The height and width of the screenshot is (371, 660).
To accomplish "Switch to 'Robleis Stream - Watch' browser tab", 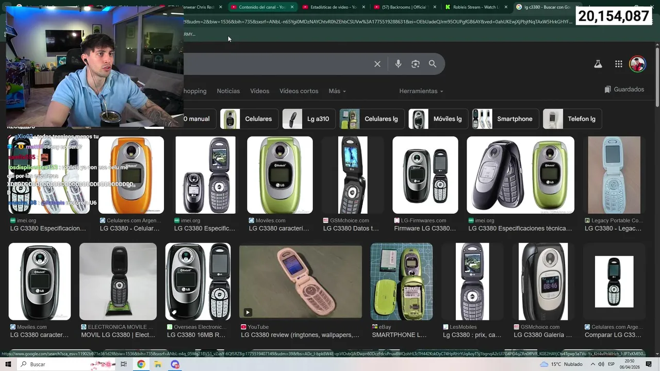I will coord(476,7).
